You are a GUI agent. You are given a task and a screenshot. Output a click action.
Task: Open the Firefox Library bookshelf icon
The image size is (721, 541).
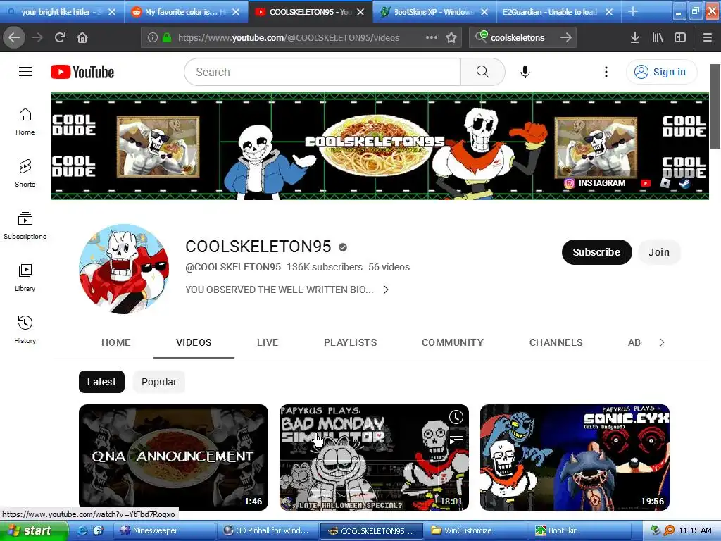click(x=658, y=37)
